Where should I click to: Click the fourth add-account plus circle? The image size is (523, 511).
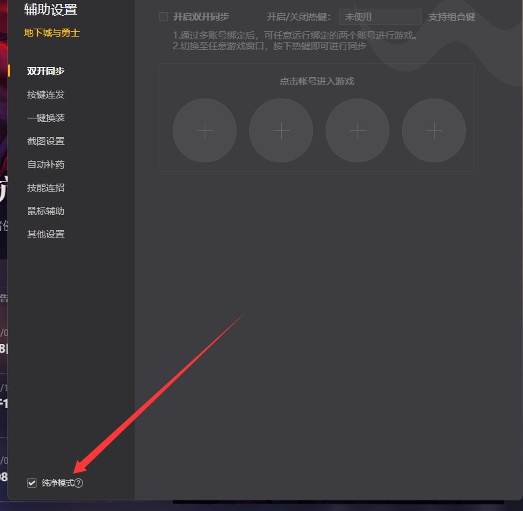coord(434,131)
